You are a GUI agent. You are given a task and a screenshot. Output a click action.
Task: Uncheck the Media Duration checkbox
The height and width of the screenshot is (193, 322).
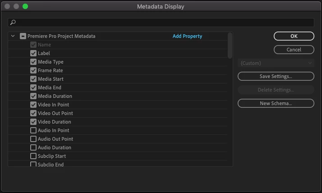tap(33, 96)
